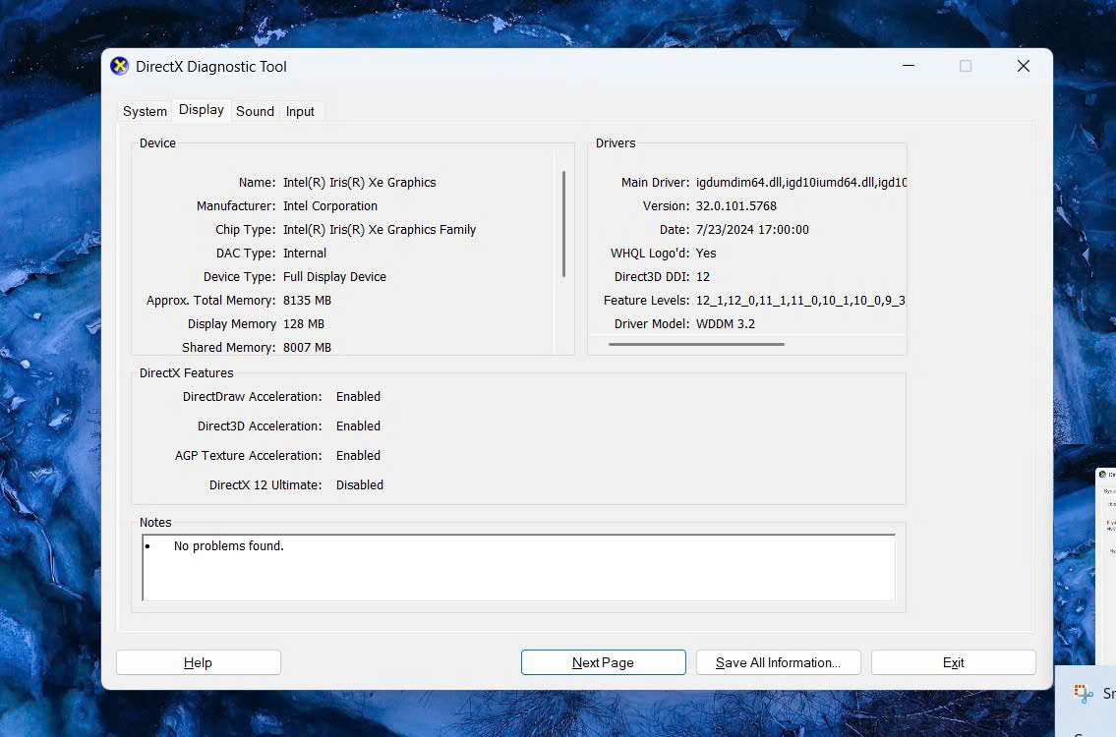Click the DirectX icon in the title bar
The height and width of the screenshot is (737, 1116).
[120, 67]
